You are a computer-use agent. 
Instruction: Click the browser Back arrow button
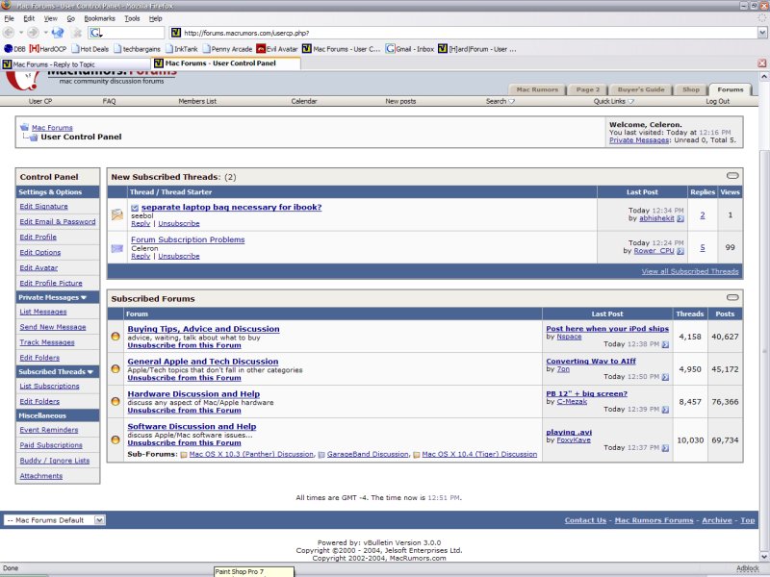(9, 33)
